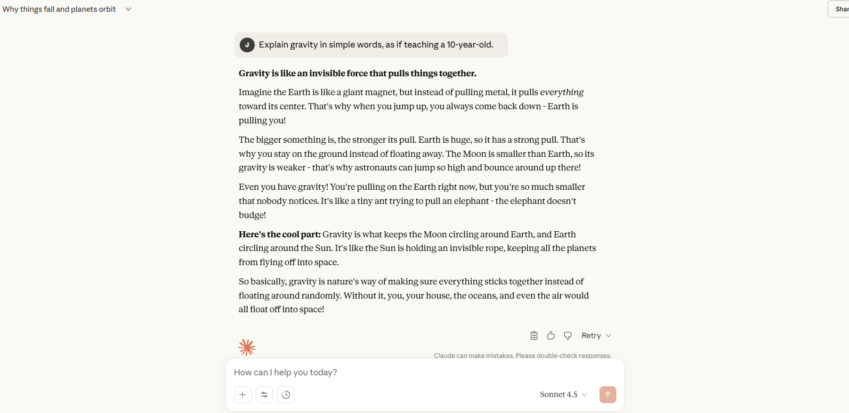Click the bold "Here's the cool part:" text
The height and width of the screenshot is (413, 849).
(x=280, y=235)
